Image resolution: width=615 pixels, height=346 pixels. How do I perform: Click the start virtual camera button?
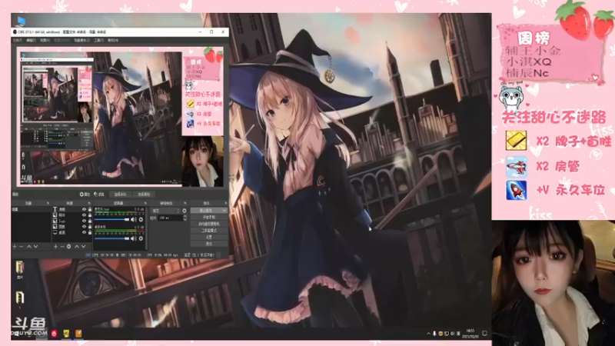coord(208,224)
